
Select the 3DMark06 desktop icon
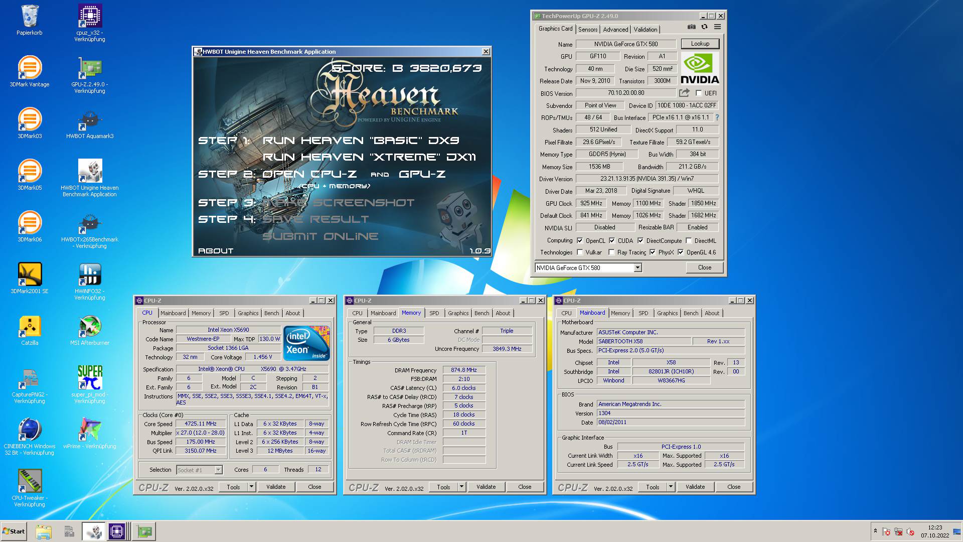tap(30, 226)
